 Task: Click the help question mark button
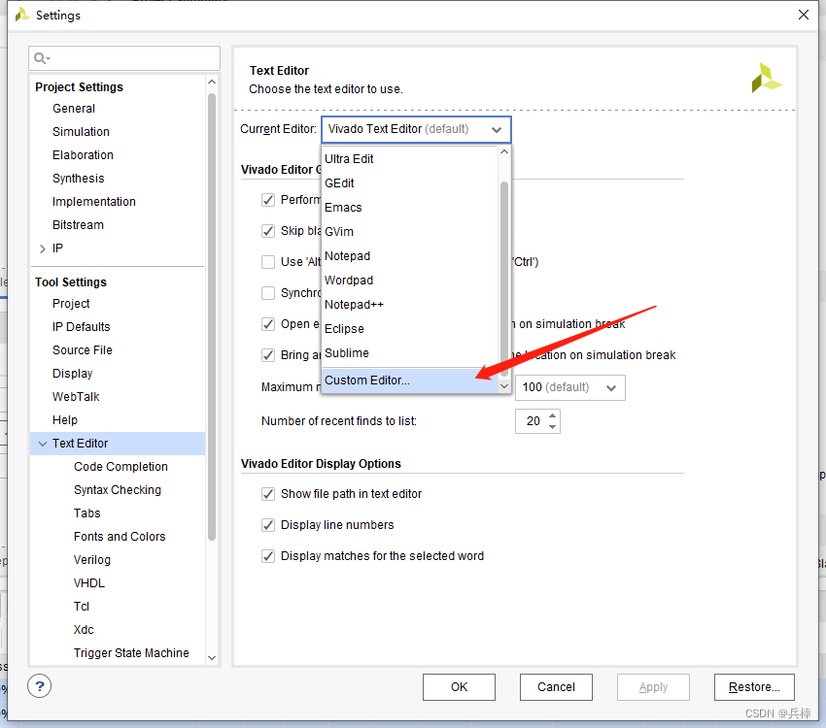click(39, 686)
